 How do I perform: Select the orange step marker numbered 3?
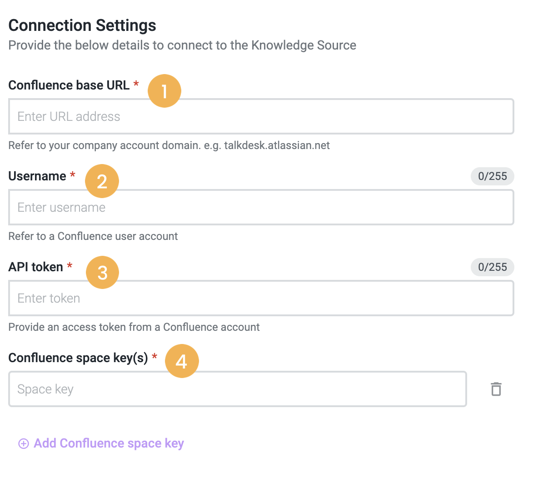click(x=102, y=272)
